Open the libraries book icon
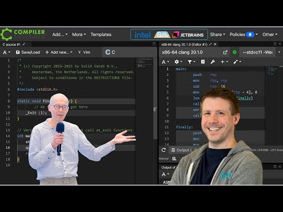Image resolution: width=283 pixels, height=212 pixels. pos(203,62)
